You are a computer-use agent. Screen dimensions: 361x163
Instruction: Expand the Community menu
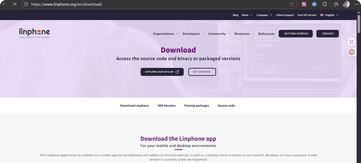click(x=219, y=34)
